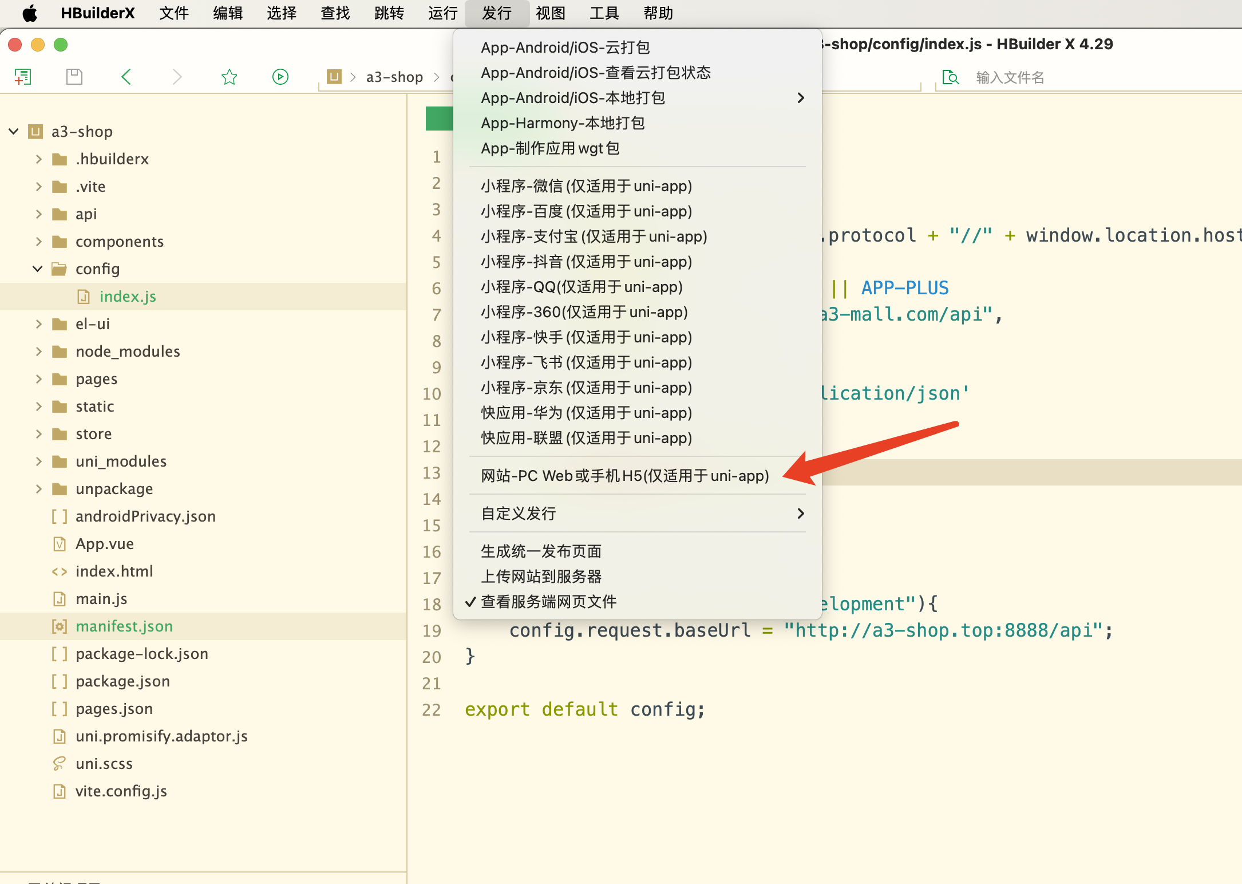Expand the components folder
The width and height of the screenshot is (1242, 884).
tap(38, 242)
